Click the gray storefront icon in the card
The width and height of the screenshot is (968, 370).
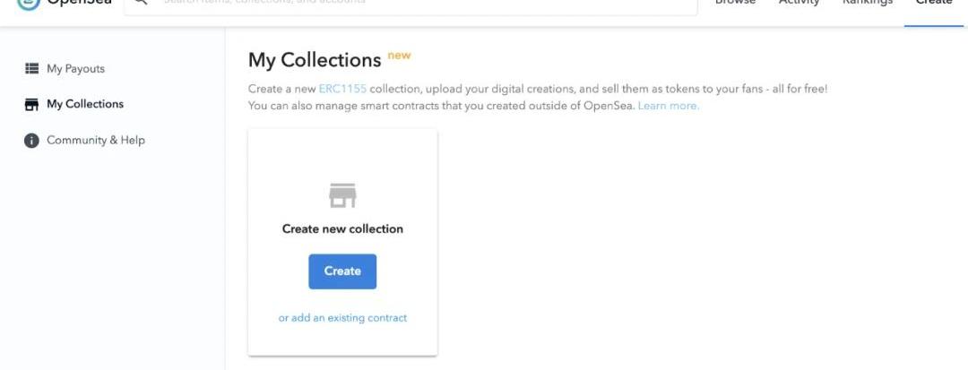coord(342,195)
